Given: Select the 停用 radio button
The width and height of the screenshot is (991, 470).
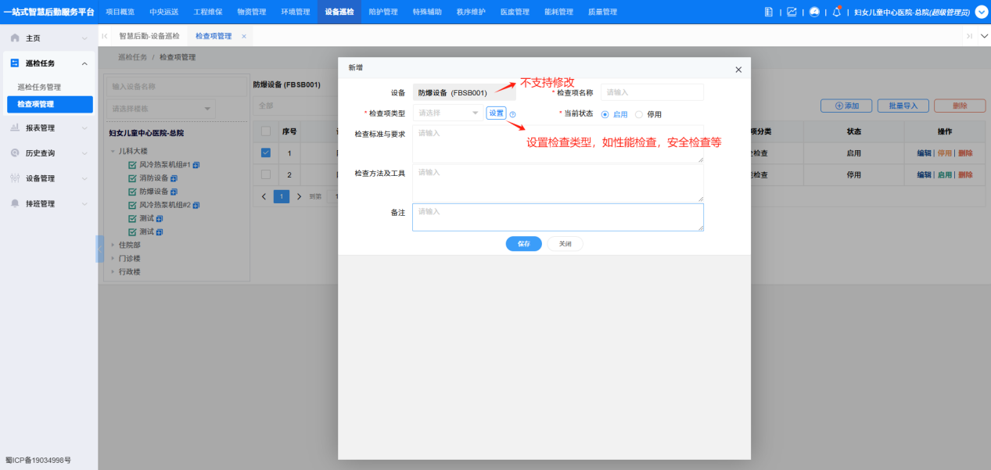Looking at the screenshot, I should click(x=638, y=114).
